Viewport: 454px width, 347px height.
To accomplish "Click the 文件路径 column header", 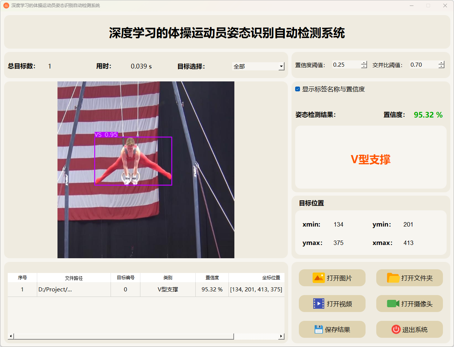I will point(74,278).
